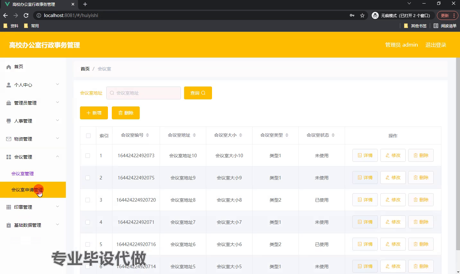
Task: Click the 新增 add button
Action: 94,113
